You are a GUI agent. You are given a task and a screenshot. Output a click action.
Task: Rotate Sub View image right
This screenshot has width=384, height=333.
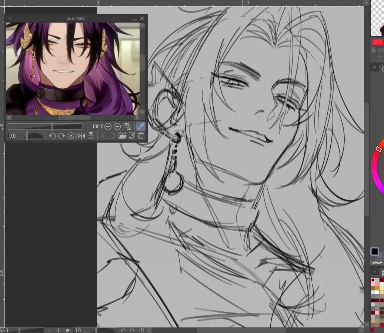point(61,136)
